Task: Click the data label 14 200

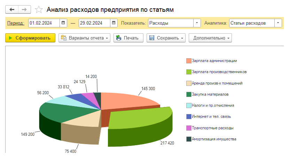Action: coord(91,76)
